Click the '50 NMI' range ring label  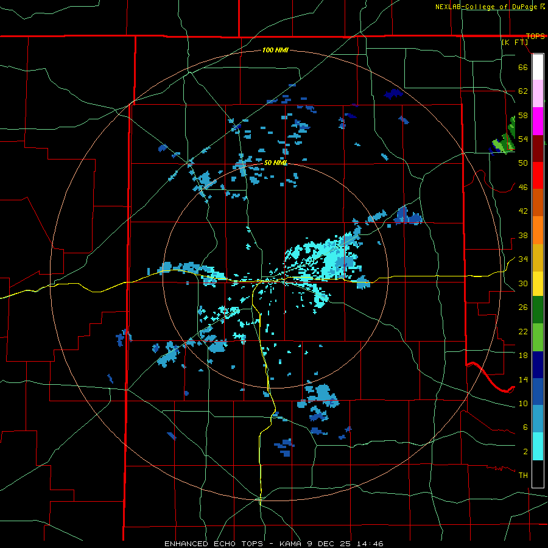pos(275,163)
